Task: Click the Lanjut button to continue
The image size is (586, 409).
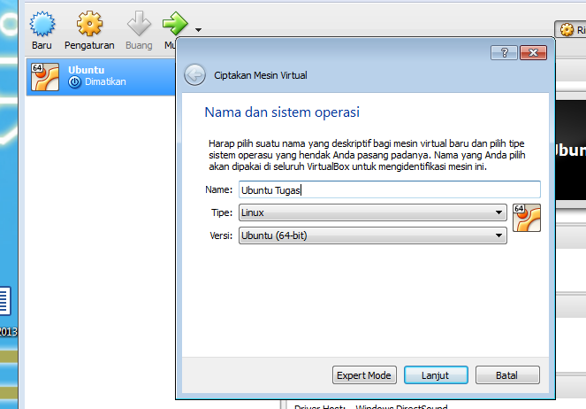Action: [x=436, y=375]
